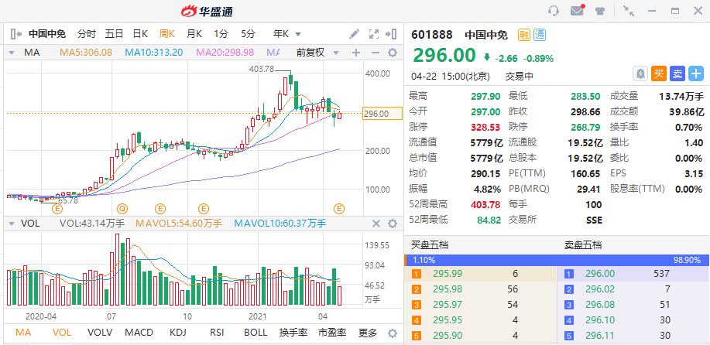Switch to 5分 five-minute chart
Viewport: 710px width, 345px height.
click(x=248, y=34)
